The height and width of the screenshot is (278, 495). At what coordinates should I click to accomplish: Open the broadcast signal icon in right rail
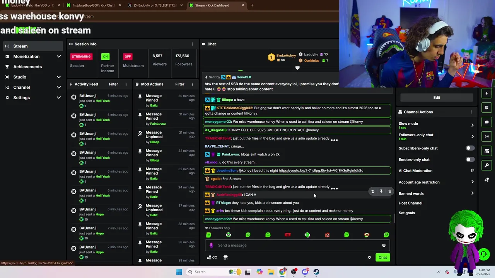pyautogui.click(x=486, y=136)
